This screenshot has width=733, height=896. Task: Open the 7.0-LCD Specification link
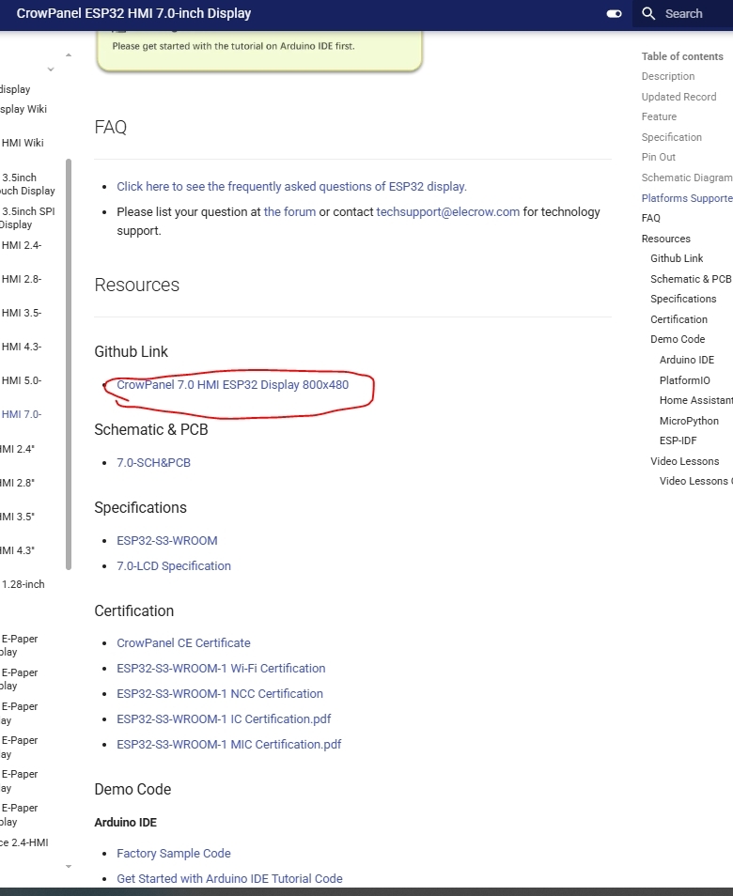point(174,565)
